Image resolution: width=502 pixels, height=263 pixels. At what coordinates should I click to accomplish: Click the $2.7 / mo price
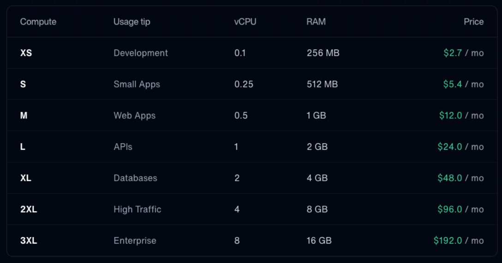[x=463, y=53]
